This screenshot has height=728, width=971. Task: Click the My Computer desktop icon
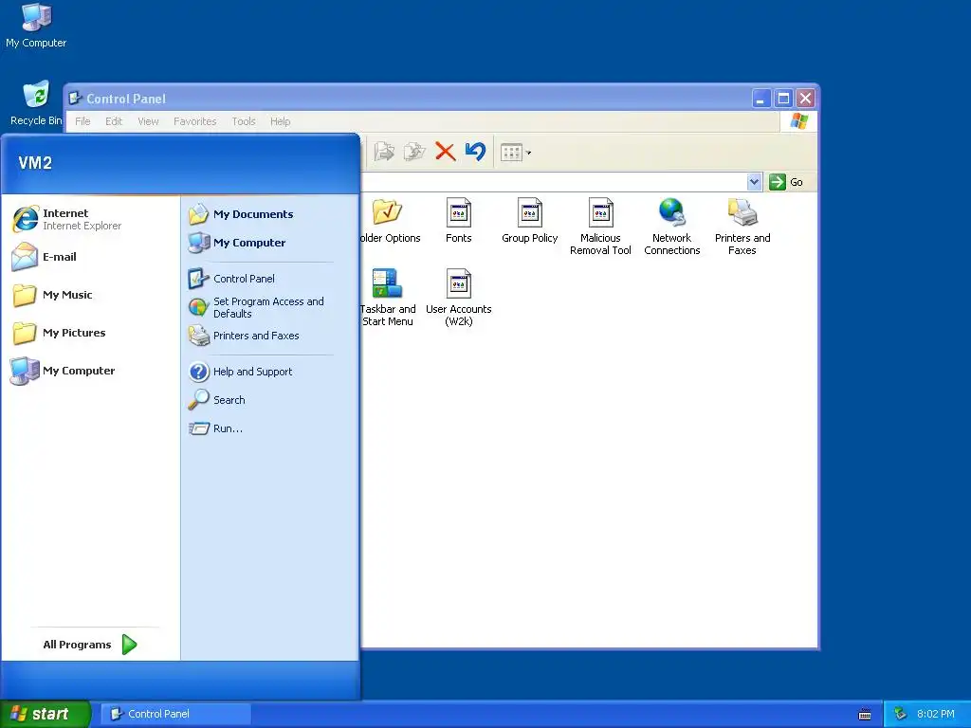coord(36,26)
